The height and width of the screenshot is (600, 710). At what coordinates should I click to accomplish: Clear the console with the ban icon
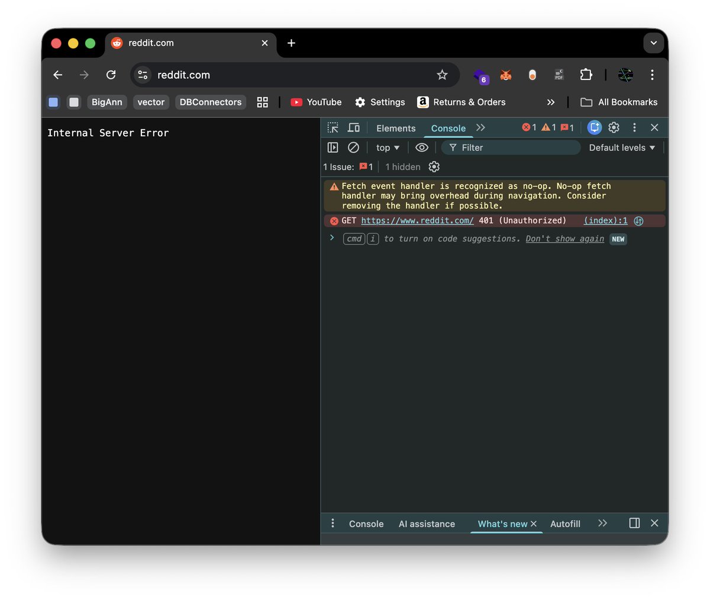point(353,147)
